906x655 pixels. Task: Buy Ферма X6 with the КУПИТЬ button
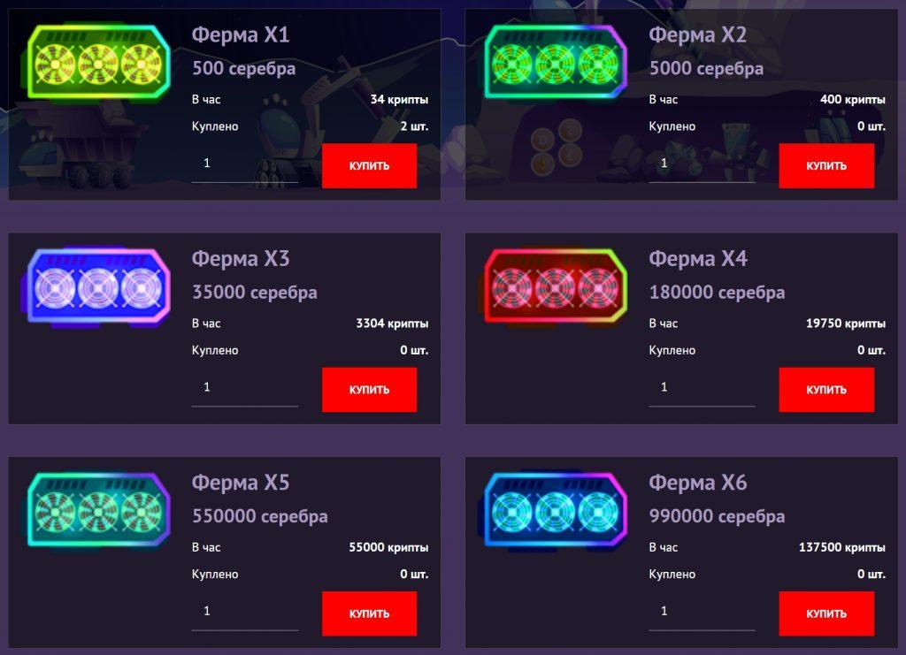[826, 613]
